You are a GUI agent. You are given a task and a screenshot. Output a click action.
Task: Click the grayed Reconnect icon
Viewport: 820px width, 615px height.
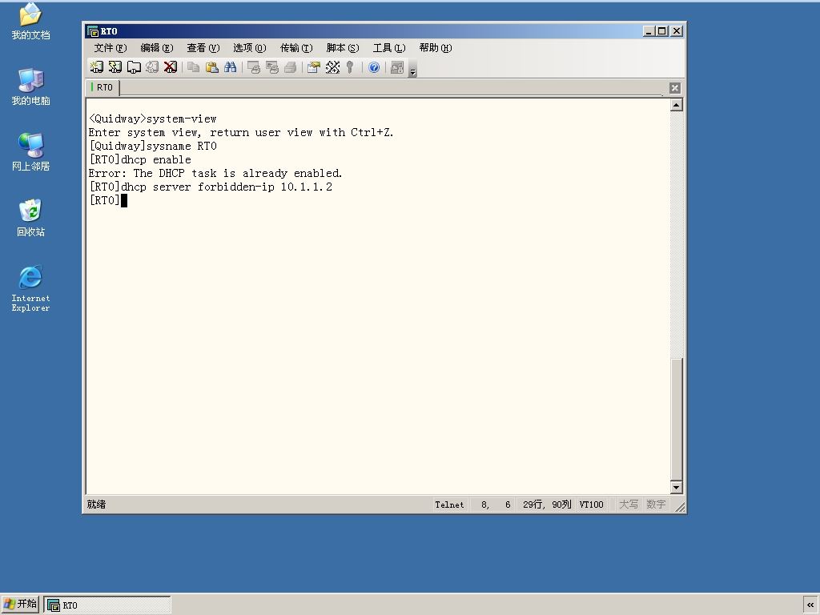(152, 67)
